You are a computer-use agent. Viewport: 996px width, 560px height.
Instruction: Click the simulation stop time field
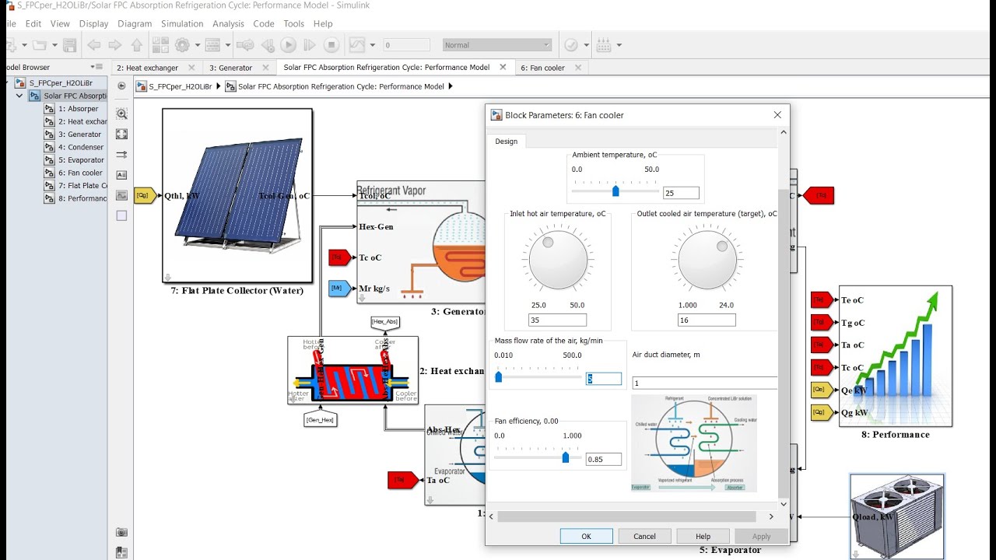point(406,45)
